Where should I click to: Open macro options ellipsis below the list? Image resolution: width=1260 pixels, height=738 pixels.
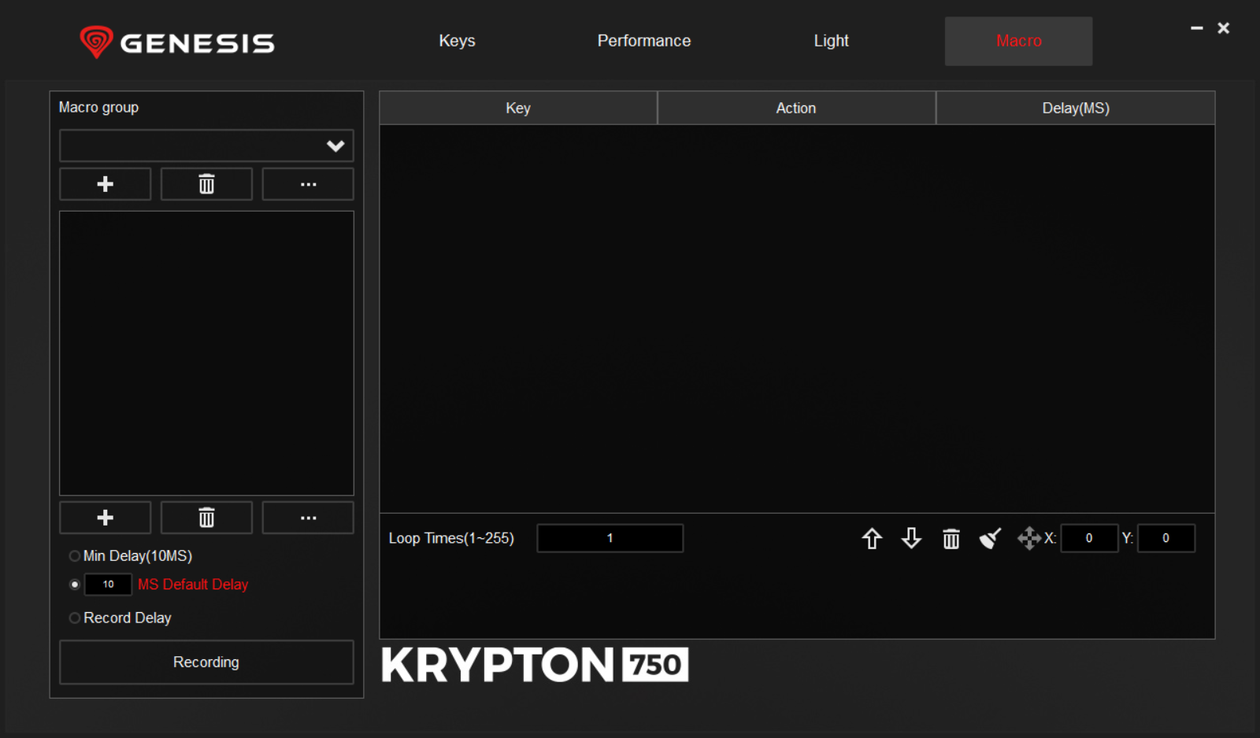tap(308, 518)
